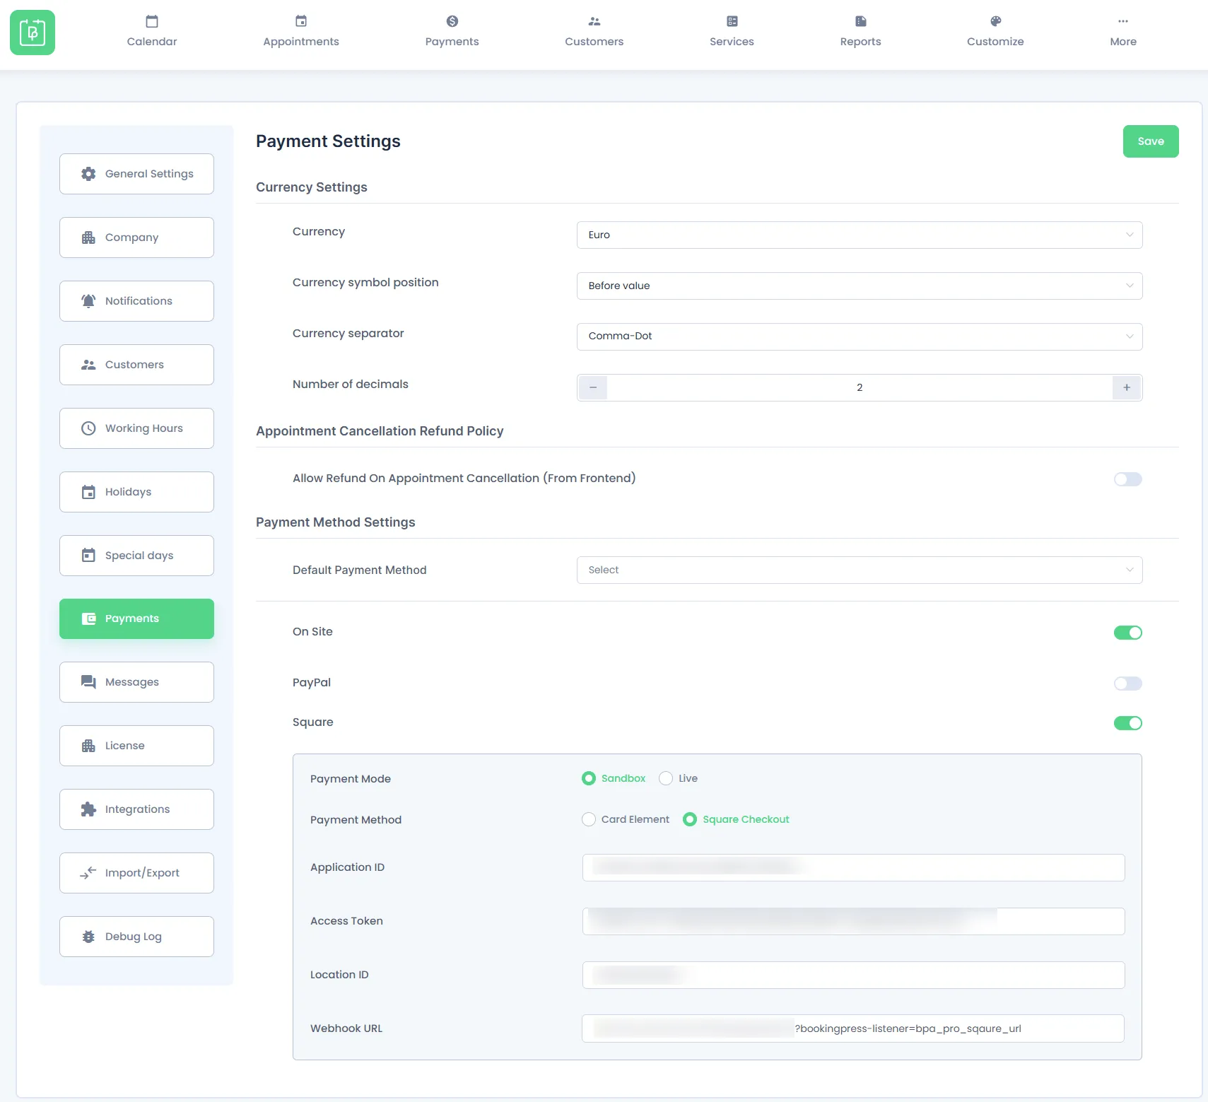
Task: Select Square Checkout payment method radio
Action: point(690,819)
